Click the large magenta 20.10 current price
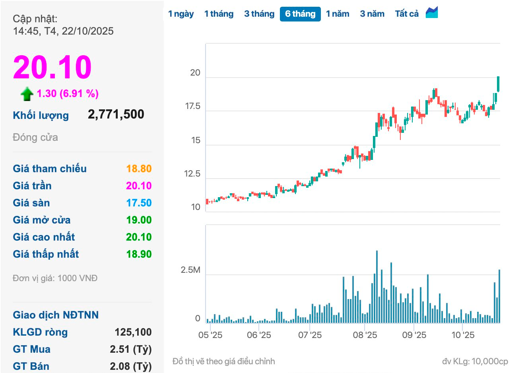 point(52,67)
